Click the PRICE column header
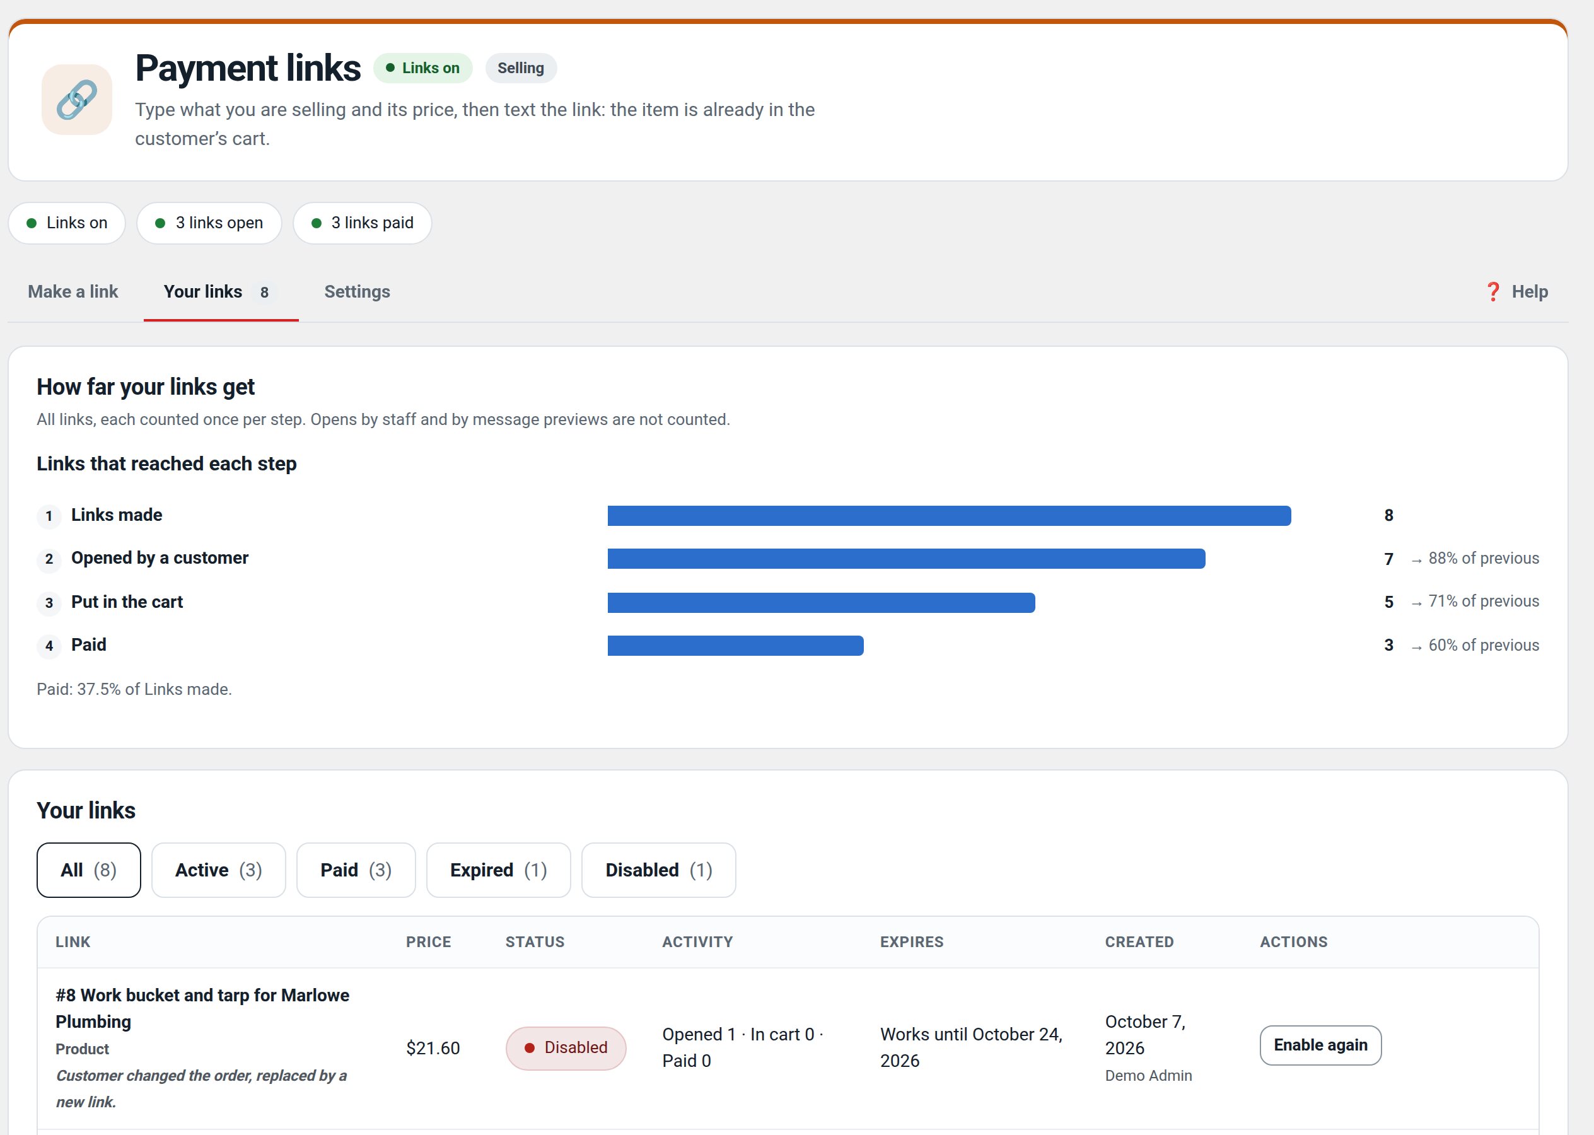Viewport: 1594px width, 1135px height. coord(428,941)
